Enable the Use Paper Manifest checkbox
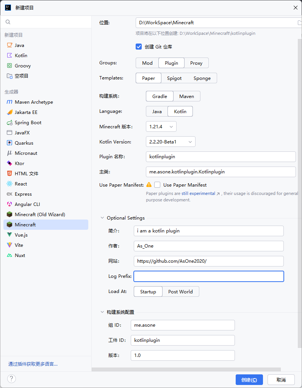The width and height of the screenshot is (302, 388). point(157,185)
